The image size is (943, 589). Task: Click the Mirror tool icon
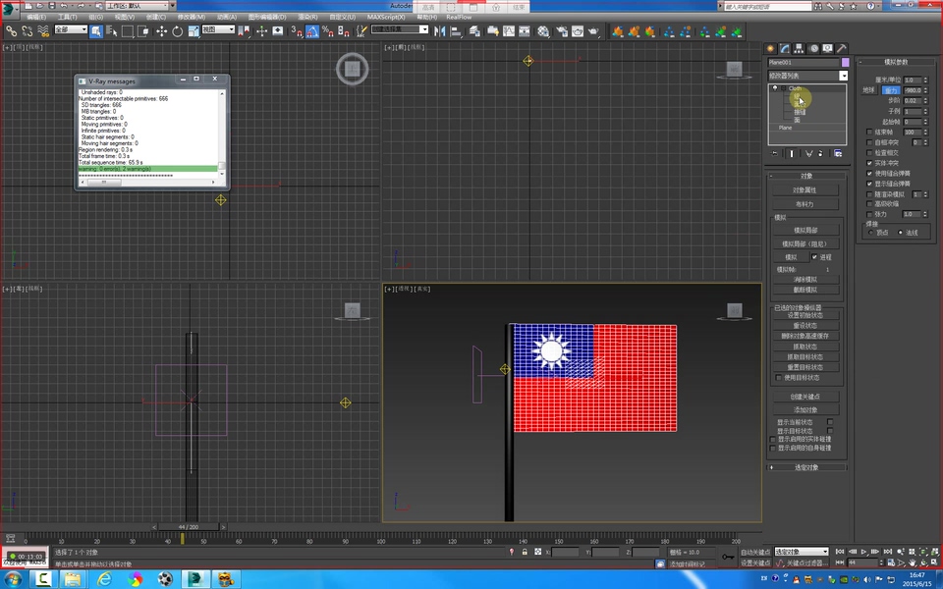[440, 31]
